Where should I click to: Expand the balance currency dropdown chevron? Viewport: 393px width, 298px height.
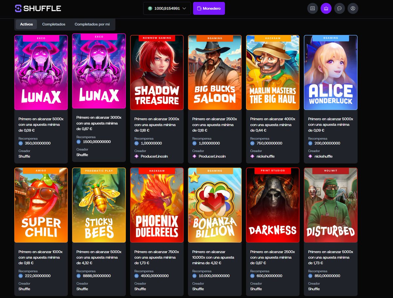pyautogui.click(x=184, y=8)
